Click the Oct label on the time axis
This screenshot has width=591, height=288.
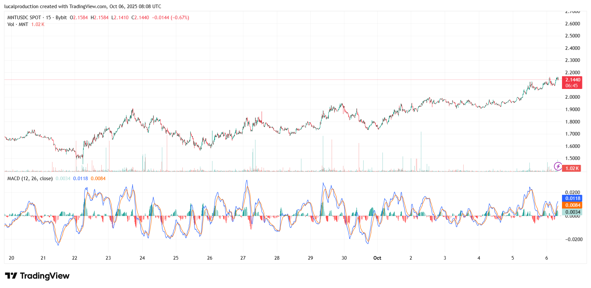(377, 258)
